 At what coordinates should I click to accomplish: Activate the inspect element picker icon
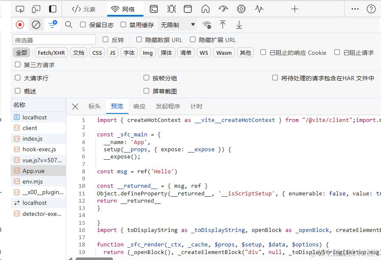pyautogui.click(x=20, y=9)
